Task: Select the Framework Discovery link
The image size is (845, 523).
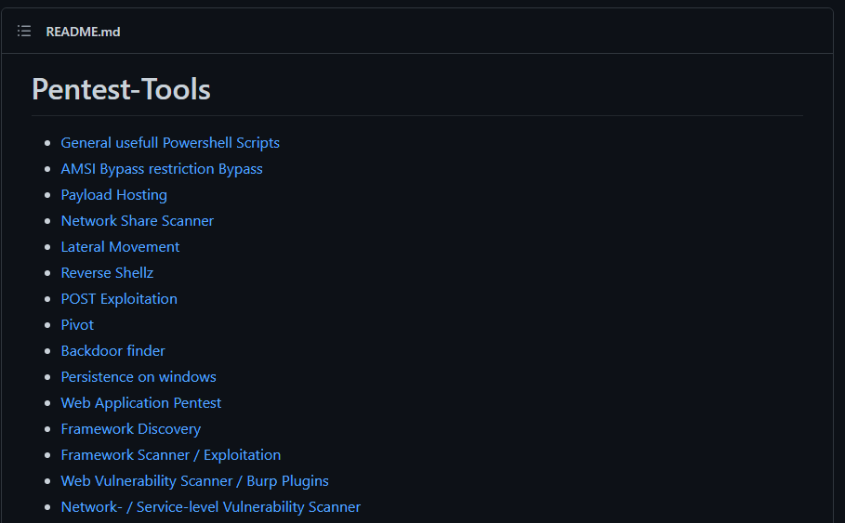Action: point(130,429)
